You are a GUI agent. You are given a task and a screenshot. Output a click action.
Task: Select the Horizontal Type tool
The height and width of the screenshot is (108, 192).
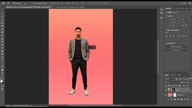(x=2, y=61)
